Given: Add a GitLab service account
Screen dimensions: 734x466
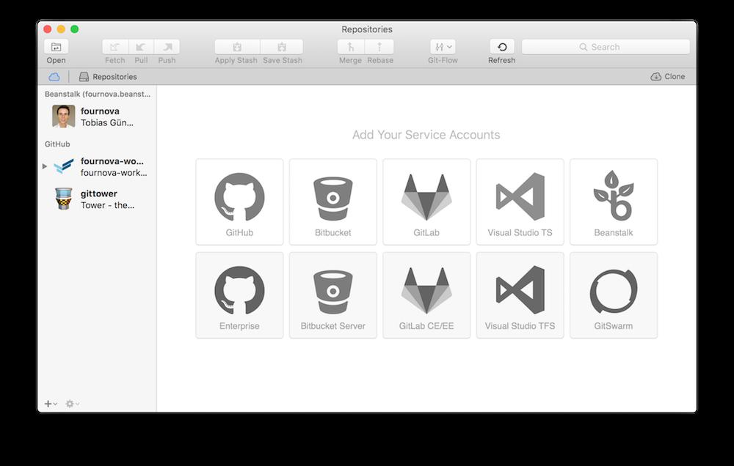Looking at the screenshot, I should coord(426,201).
